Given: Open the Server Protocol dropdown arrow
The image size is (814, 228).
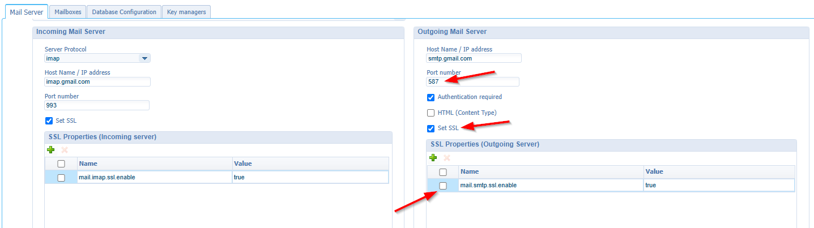Looking at the screenshot, I should [144, 58].
